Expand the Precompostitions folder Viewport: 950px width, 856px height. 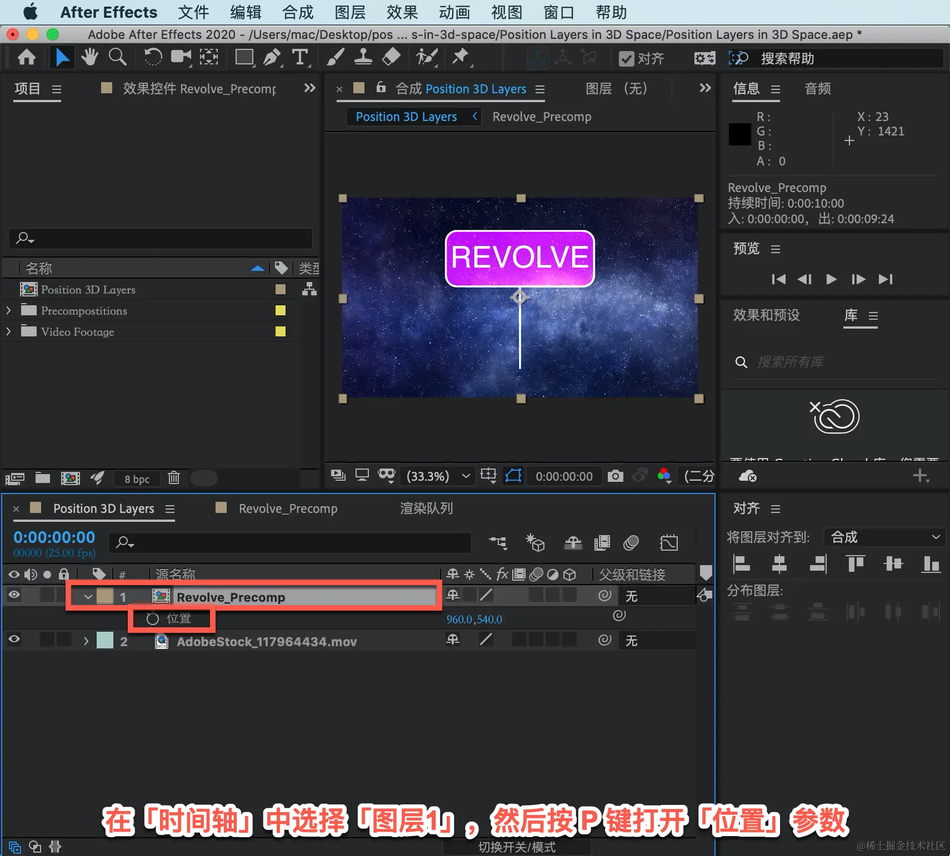(x=8, y=310)
